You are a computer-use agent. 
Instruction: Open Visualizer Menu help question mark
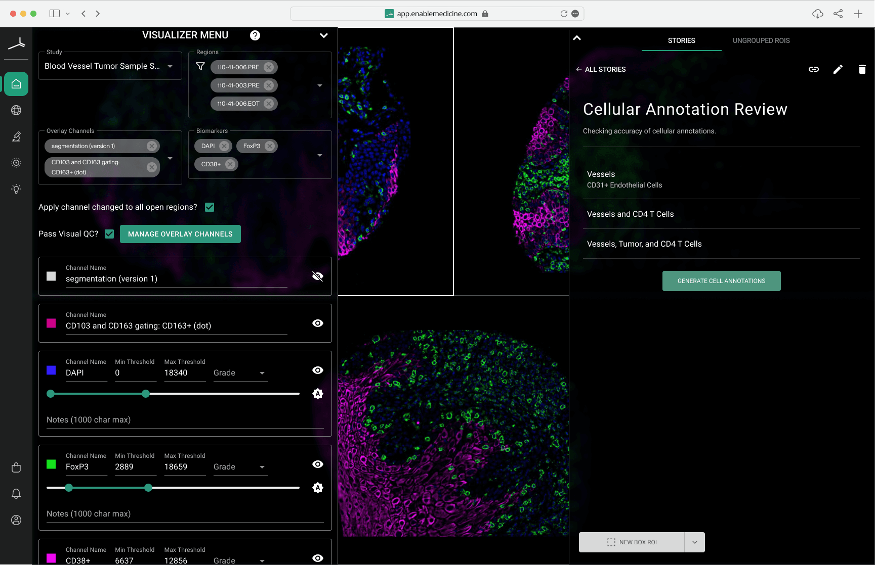coord(255,35)
